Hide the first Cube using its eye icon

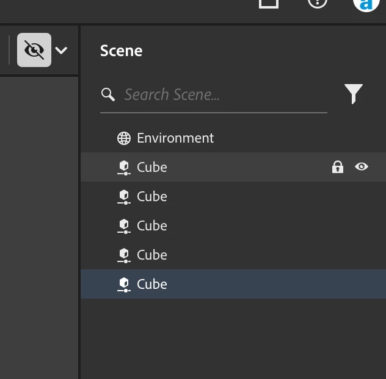(362, 166)
